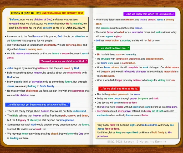Click the phrase "sinful nature"

(172, 67)
